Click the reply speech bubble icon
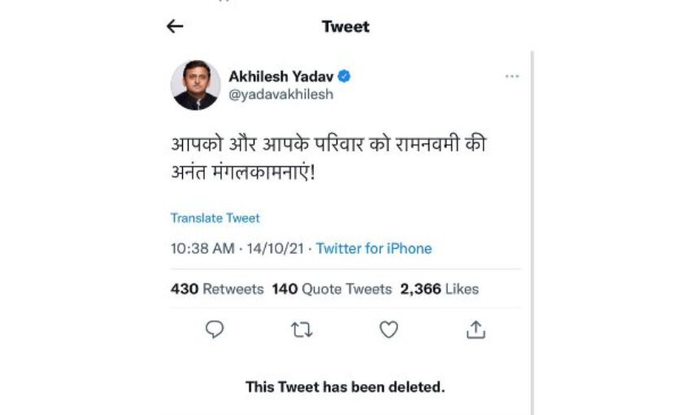 point(215,329)
